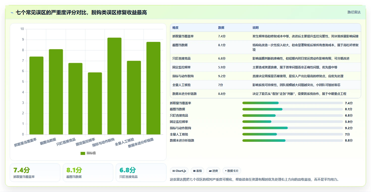Click the Chart.js tag
This screenshot has width=371, height=192.
point(179,171)
